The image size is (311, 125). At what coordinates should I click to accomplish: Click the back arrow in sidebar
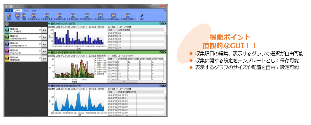pos(7,24)
